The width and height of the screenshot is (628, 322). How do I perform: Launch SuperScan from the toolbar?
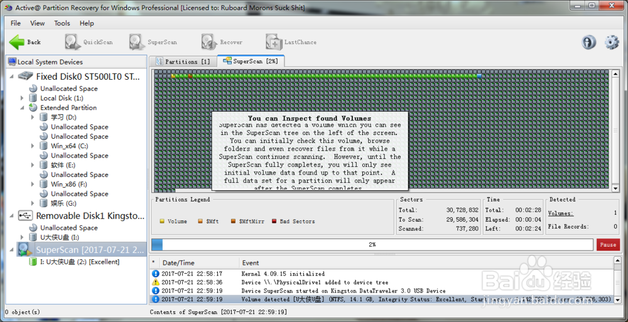tap(153, 42)
